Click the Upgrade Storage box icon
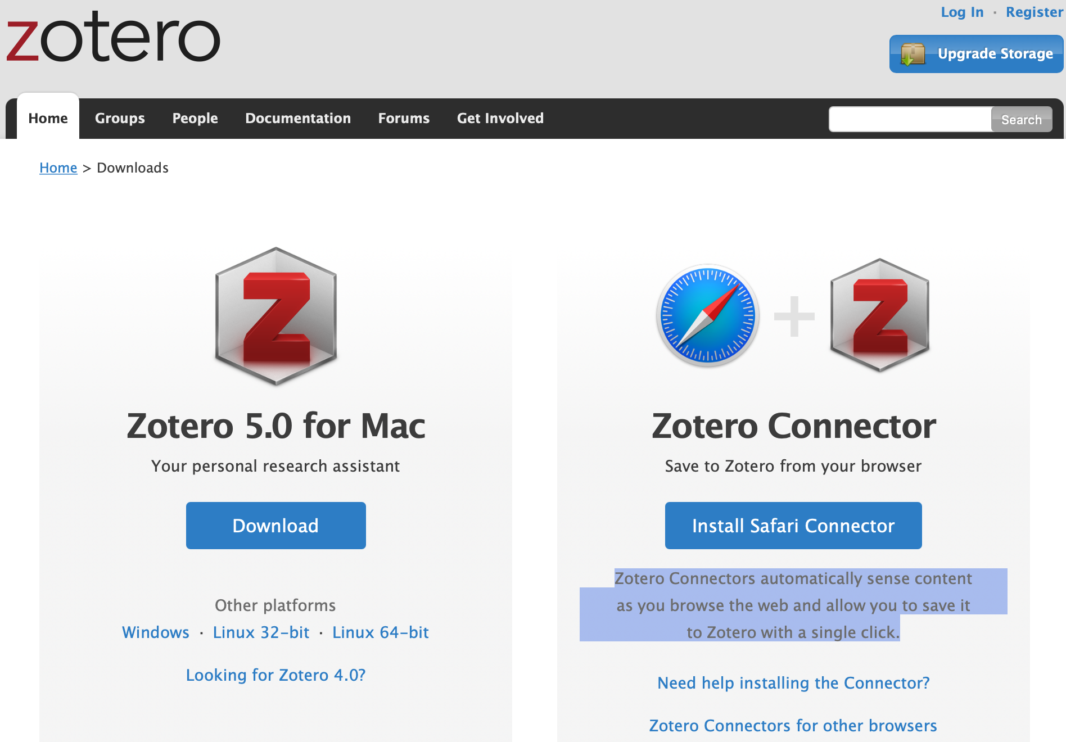This screenshot has width=1066, height=742. coord(913,54)
